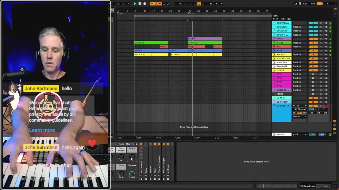Open the All Ins input dropdown
339x190 pixels.
300,106
